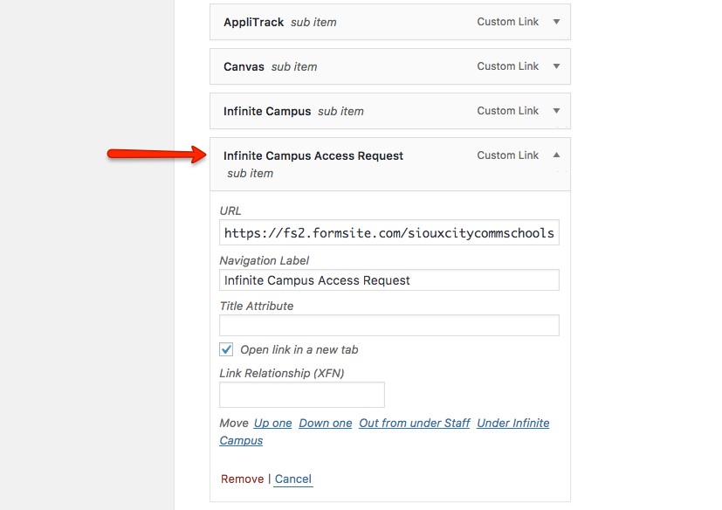Click the Link Relationship (XFN) field
Viewport: 722px width, 510px height.
(x=301, y=395)
